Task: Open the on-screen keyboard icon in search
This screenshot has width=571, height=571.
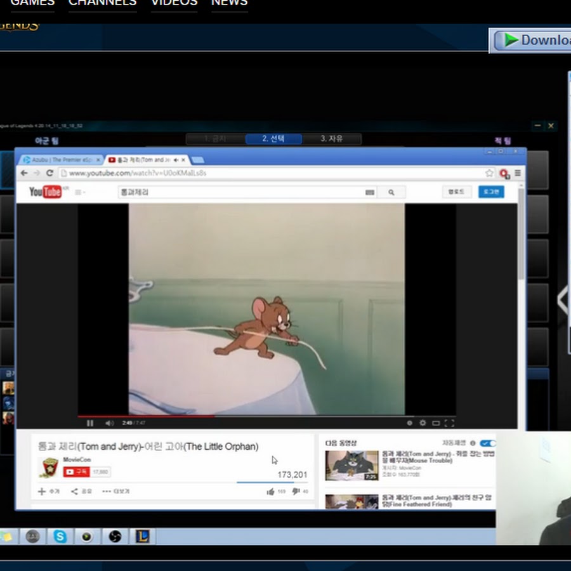Action: 370,192
